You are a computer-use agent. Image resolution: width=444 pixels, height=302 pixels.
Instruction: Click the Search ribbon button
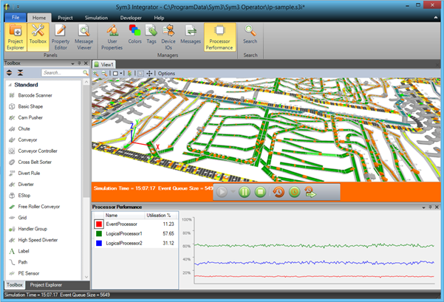click(250, 34)
